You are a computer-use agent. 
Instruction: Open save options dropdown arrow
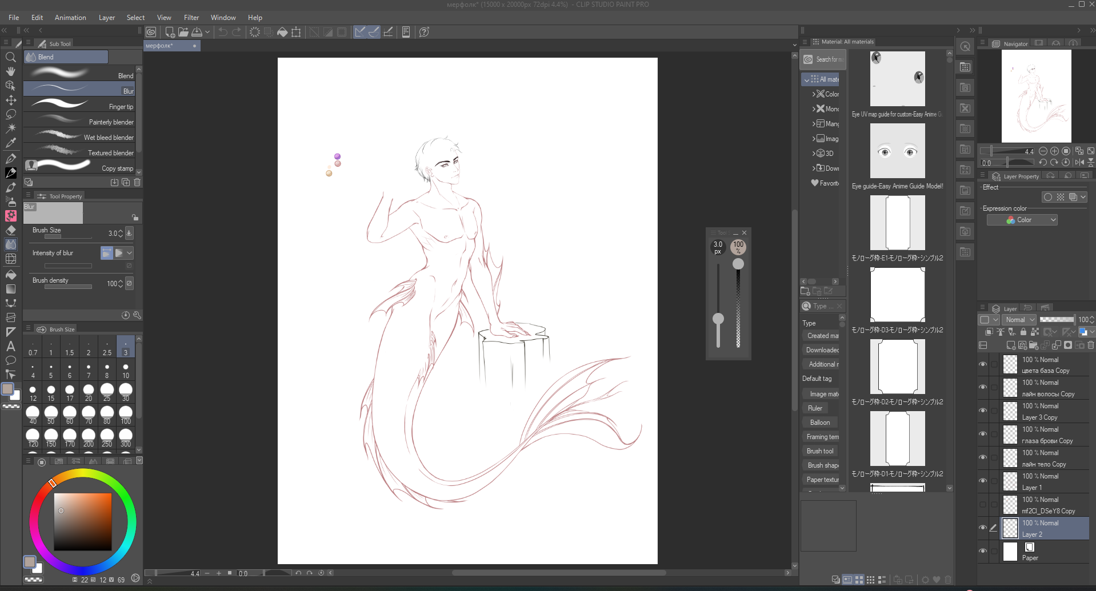(207, 32)
